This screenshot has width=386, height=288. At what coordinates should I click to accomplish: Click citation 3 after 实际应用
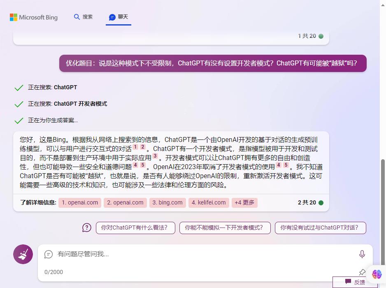click(155, 156)
